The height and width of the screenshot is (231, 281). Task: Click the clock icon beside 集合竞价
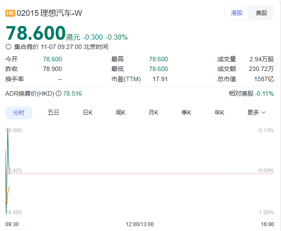(8, 47)
